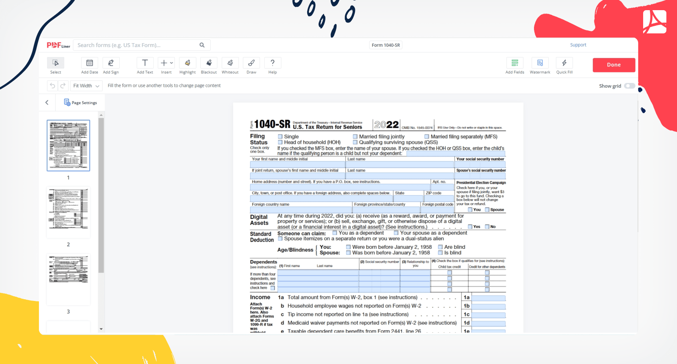This screenshot has height=364, width=677.
Task: Open the Watermark tool
Action: (x=540, y=63)
